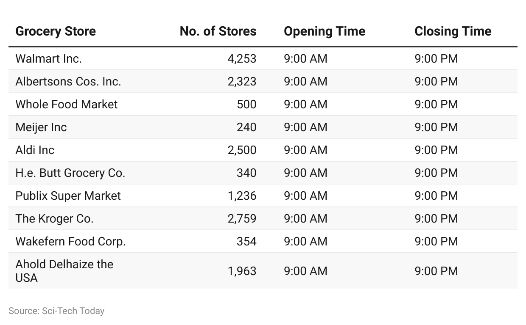Select the 2,759 store count for Kroger
Screen dimensions: 526x325
[x=242, y=218]
